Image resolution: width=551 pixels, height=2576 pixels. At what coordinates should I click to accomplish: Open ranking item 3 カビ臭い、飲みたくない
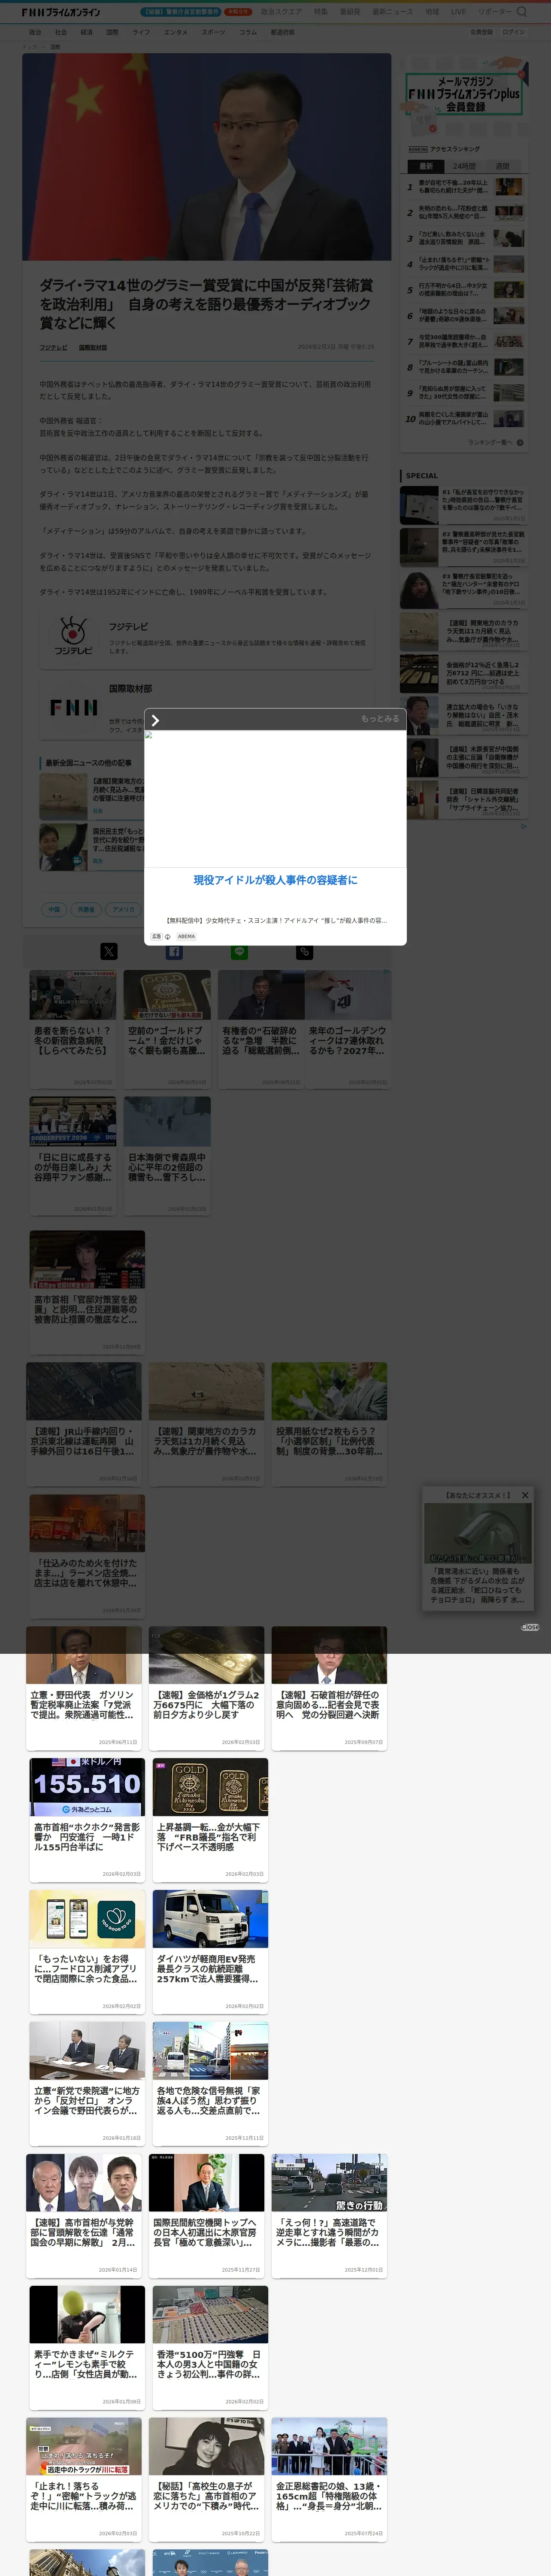click(464, 238)
